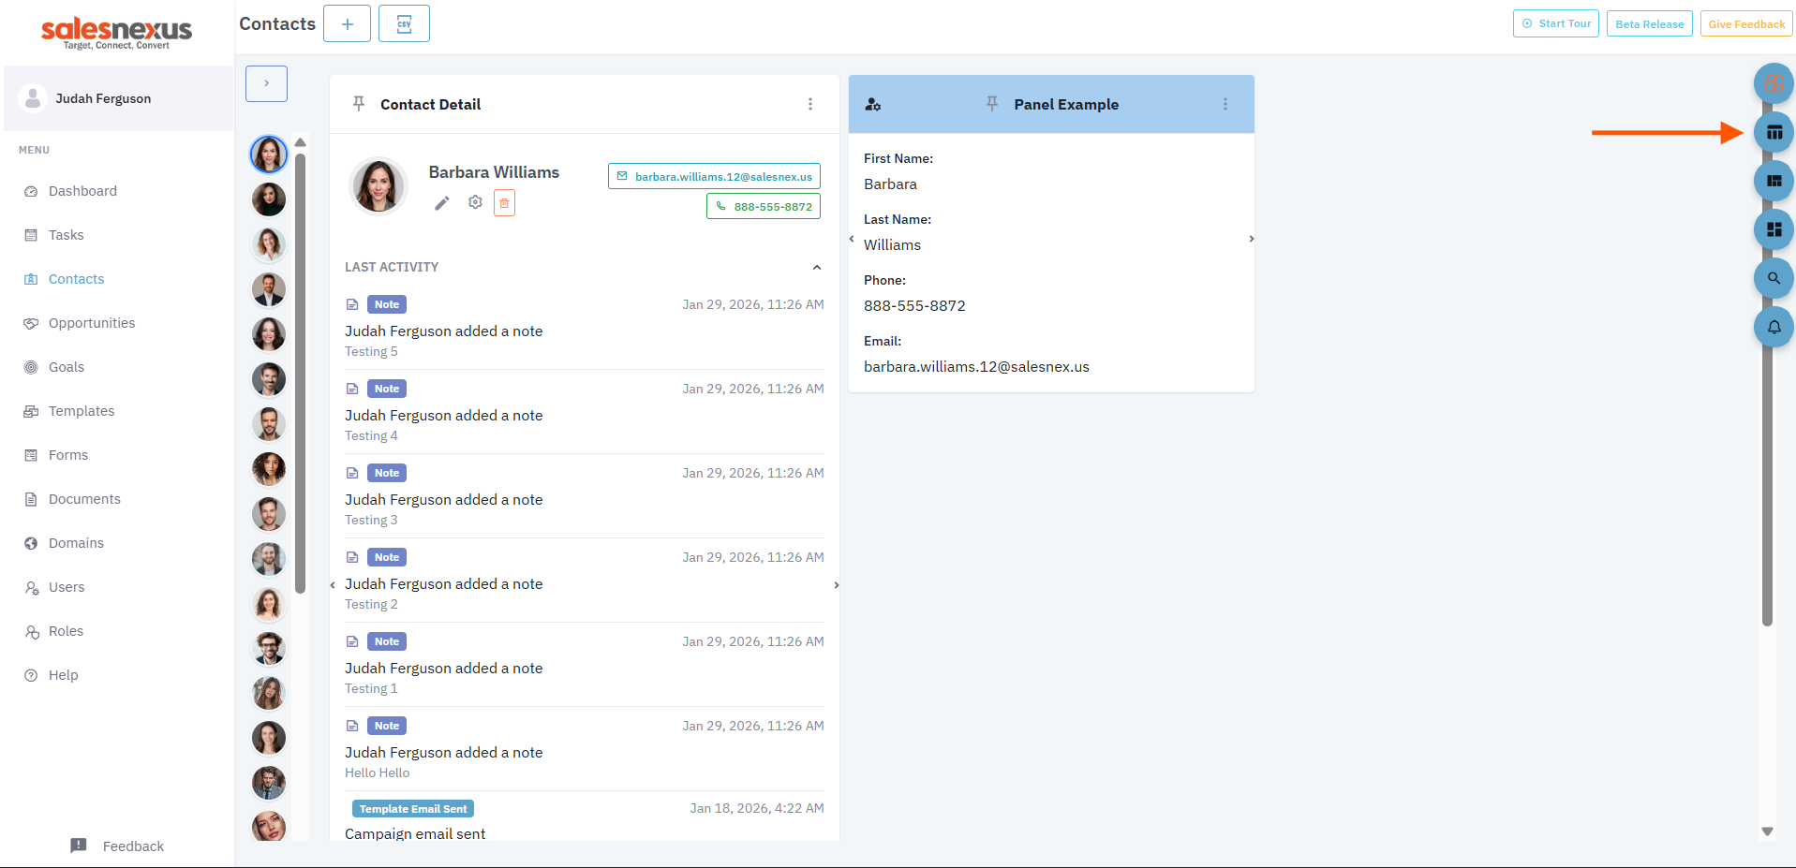Image resolution: width=1796 pixels, height=868 pixels.
Task: Collapse the Last Activity section chevron
Action: [x=817, y=268]
